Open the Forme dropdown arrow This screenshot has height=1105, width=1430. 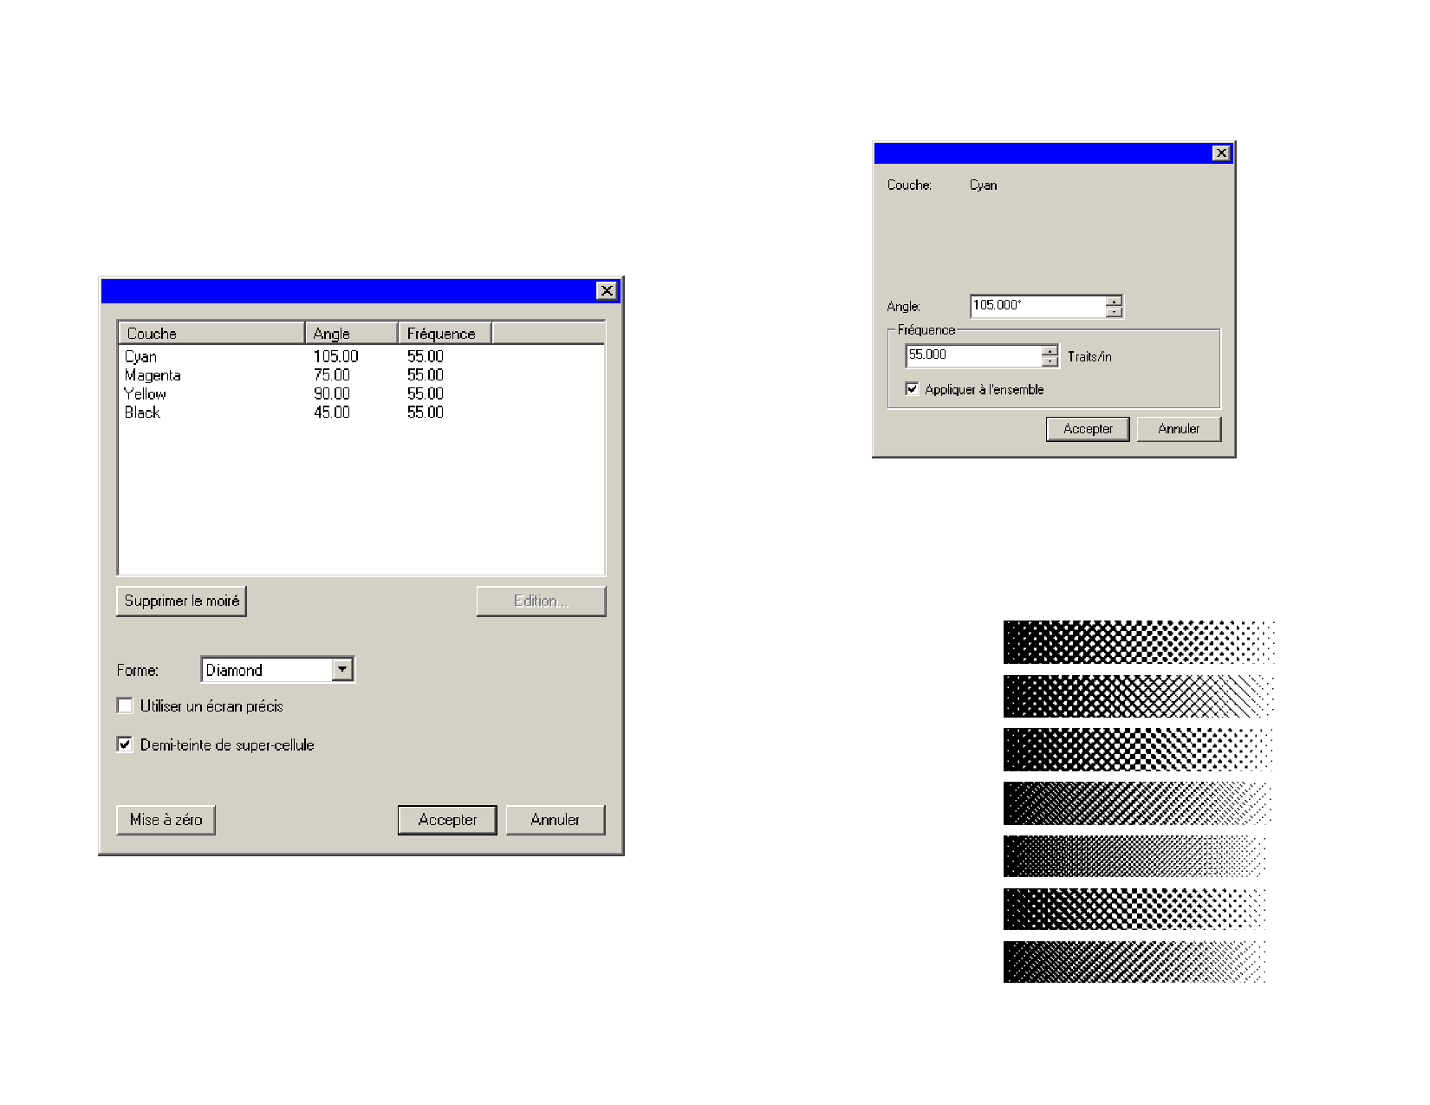pos(343,670)
